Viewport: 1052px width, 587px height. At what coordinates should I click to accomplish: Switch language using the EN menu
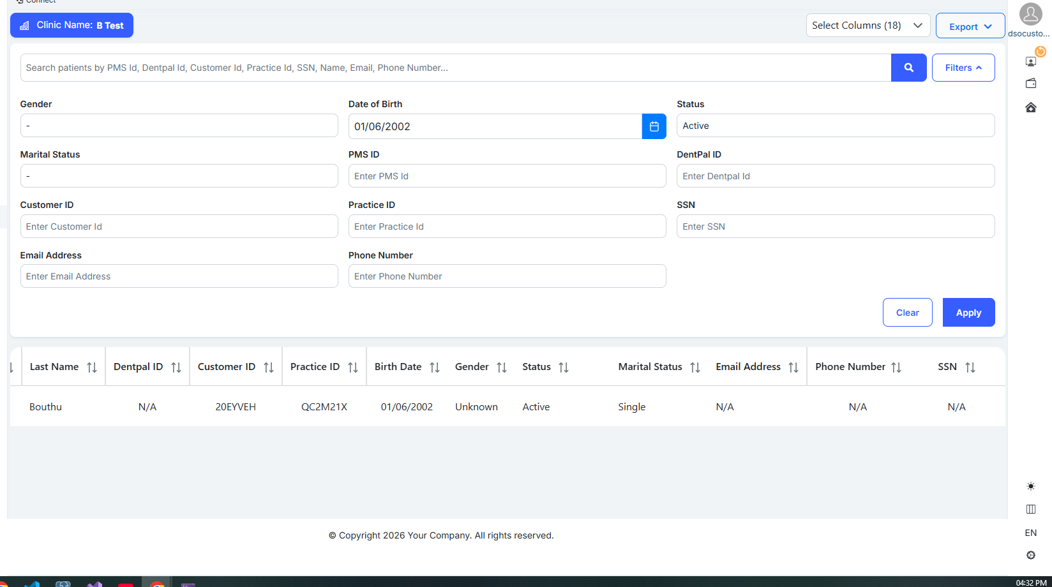pos(1030,533)
